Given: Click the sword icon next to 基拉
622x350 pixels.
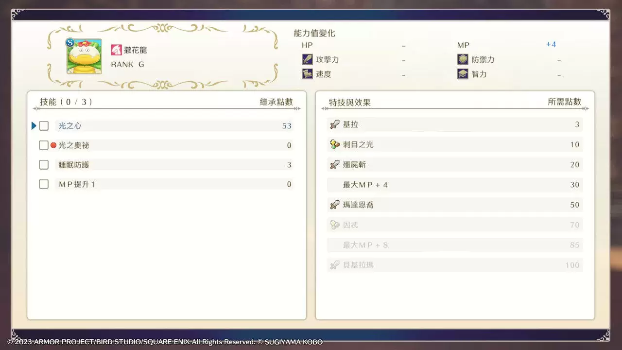Looking at the screenshot, I should tap(334, 124).
